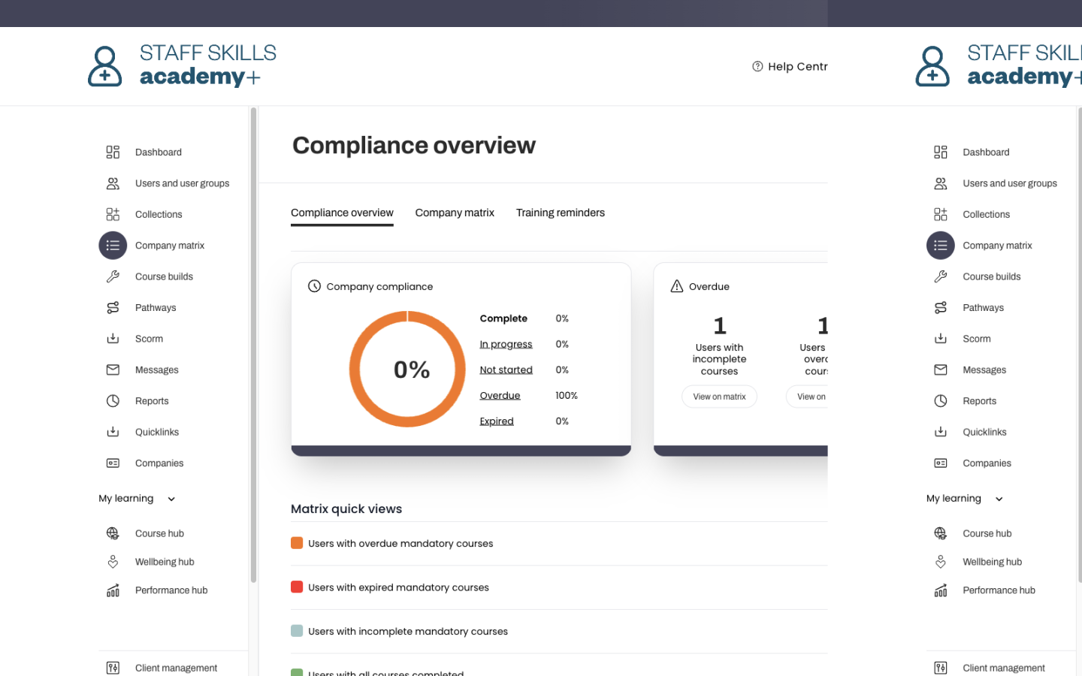The height and width of the screenshot is (676, 1082).
Task: Click the Overdue link in compliance legend
Action: [x=500, y=396]
